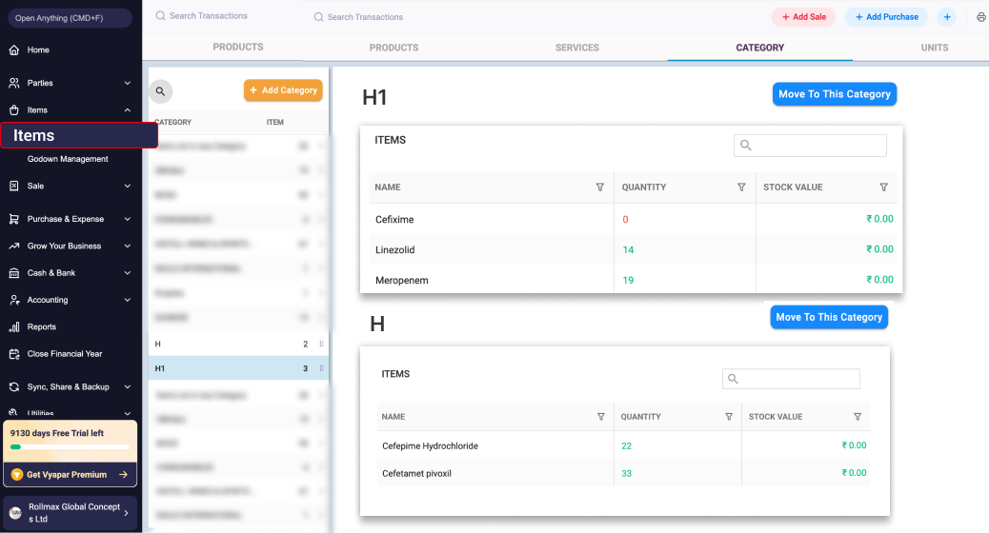This screenshot has width=989, height=533.
Task: Click the H items search field
Action: click(791, 379)
